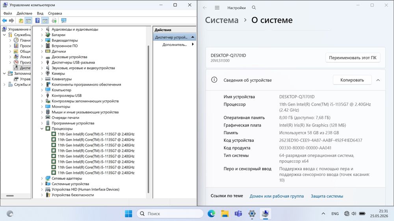Screen dimensions: 394x221
Task: Click the Копировать button
Action: [352, 80]
